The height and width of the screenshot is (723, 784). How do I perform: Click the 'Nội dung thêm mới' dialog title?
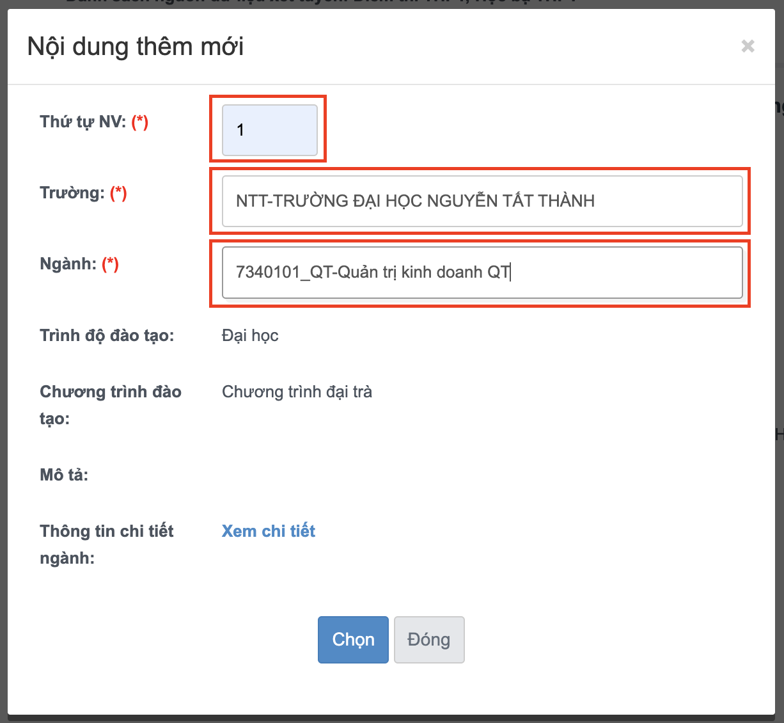pyautogui.click(x=136, y=47)
